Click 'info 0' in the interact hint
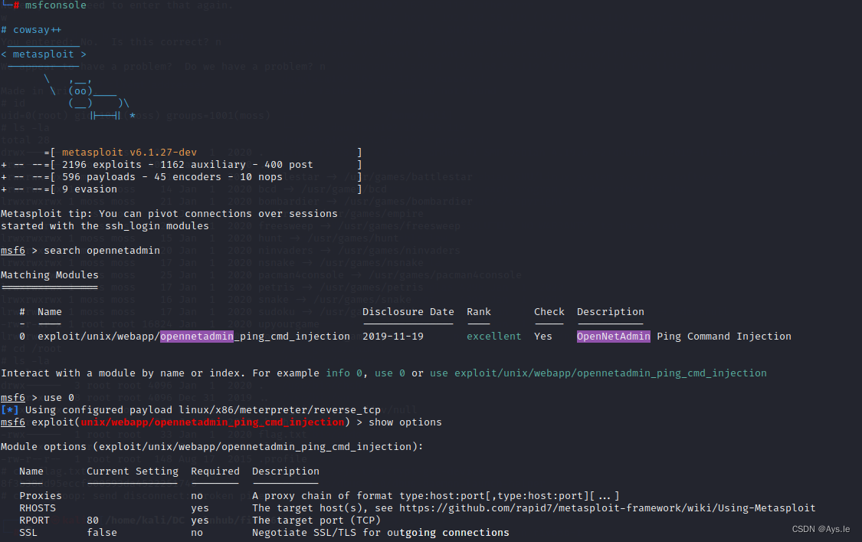 coord(344,373)
